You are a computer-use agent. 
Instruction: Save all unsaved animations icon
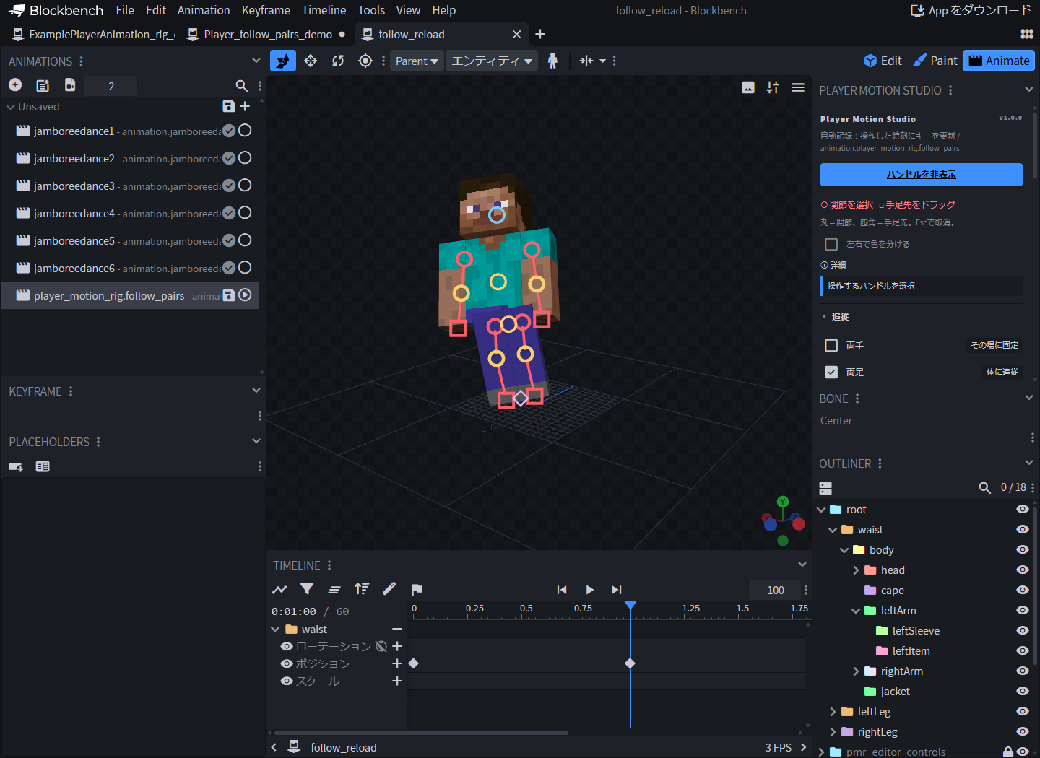point(229,106)
